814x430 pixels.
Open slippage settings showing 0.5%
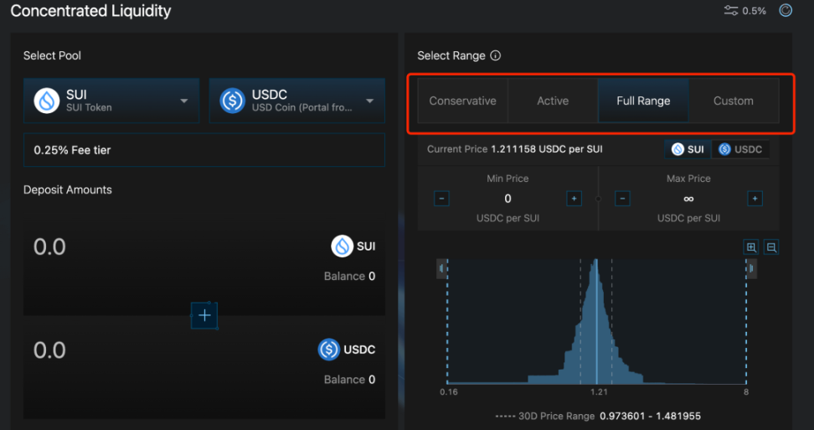(x=745, y=11)
